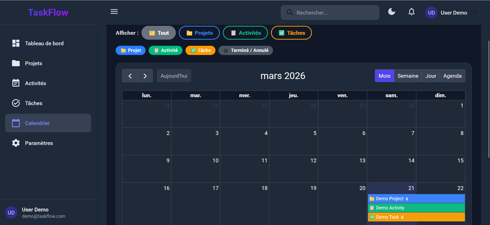
Task: Select day number 16 in the calendar
Action: 167,188
